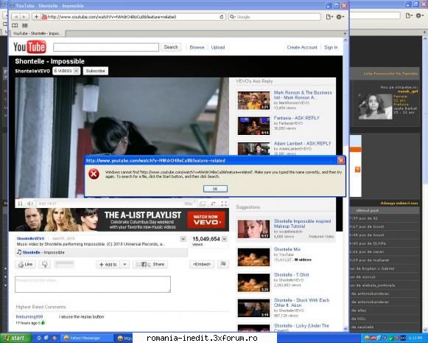
Task: Open the Windows Start button
Action: tap(15, 338)
